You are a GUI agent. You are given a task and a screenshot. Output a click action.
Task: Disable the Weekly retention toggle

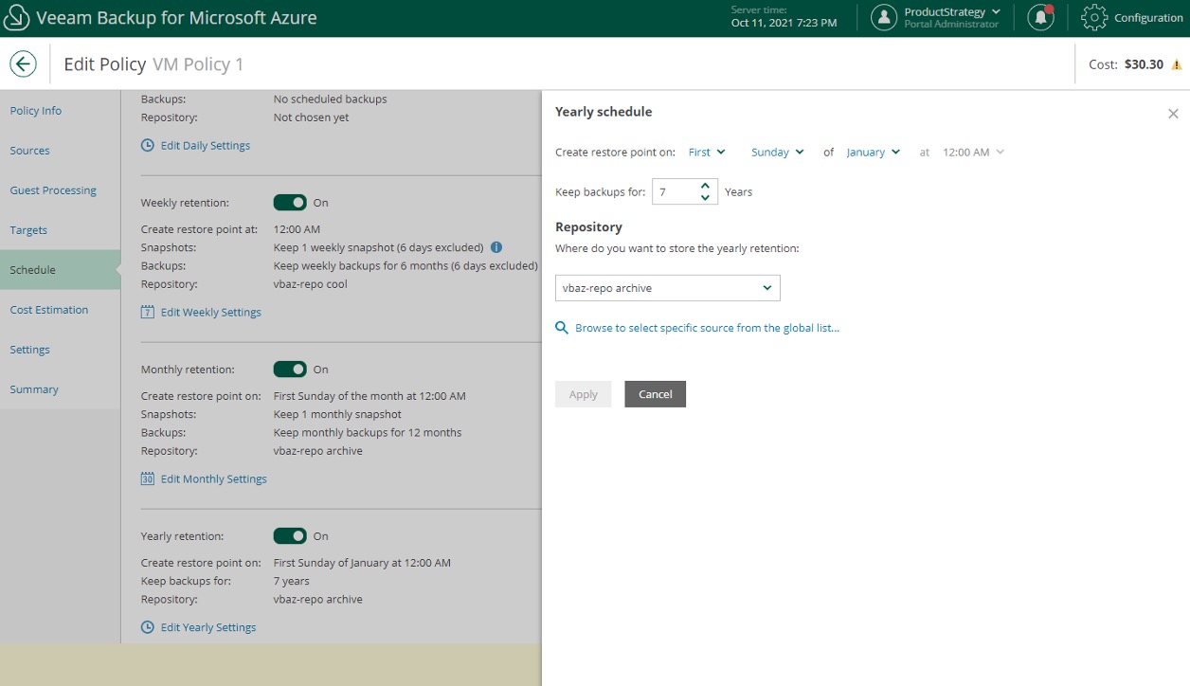(291, 202)
